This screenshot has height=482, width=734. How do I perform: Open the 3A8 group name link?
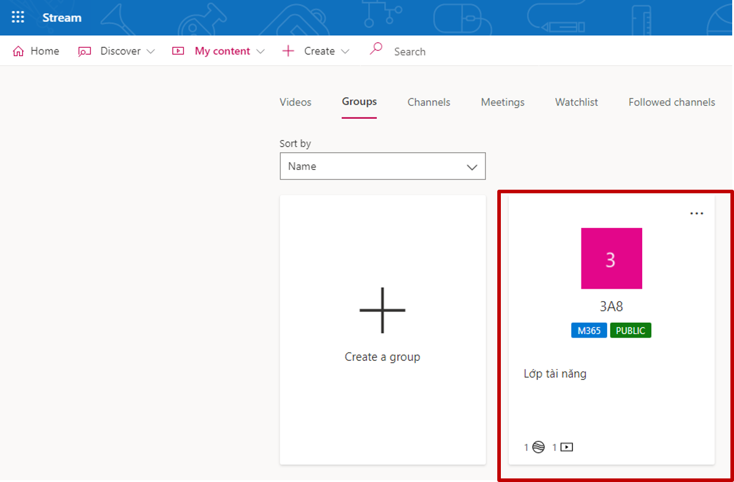pyautogui.click(x=611, y=307)
